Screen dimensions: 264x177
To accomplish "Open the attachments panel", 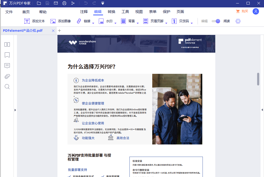I will pyautogui.click(x=7, y=76).
